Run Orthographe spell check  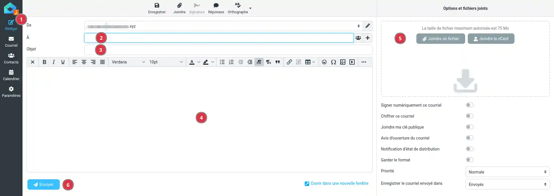click(x=238, y=8)
